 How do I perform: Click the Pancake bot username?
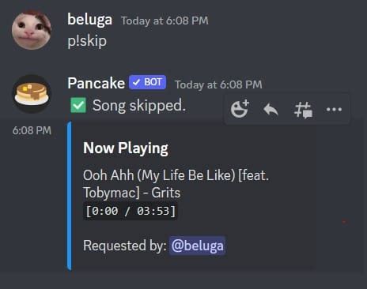[x=96, y=83]
